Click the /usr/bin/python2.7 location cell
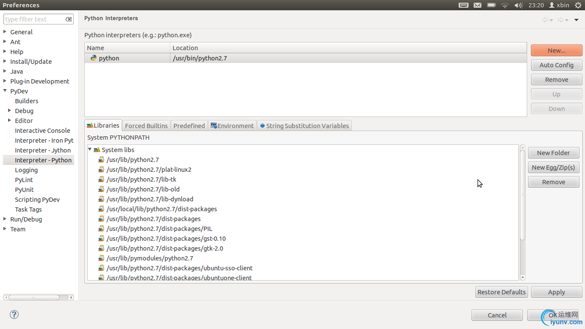 coord(349,58)
